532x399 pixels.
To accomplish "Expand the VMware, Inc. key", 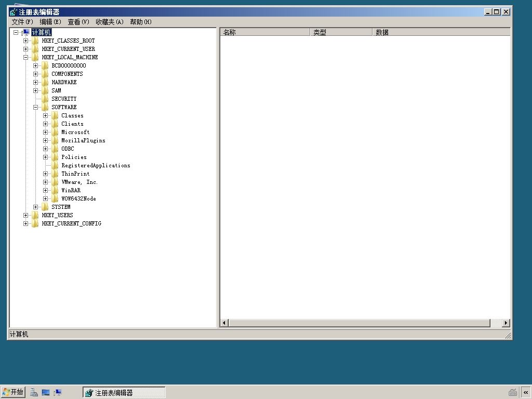I will (45, 182).
